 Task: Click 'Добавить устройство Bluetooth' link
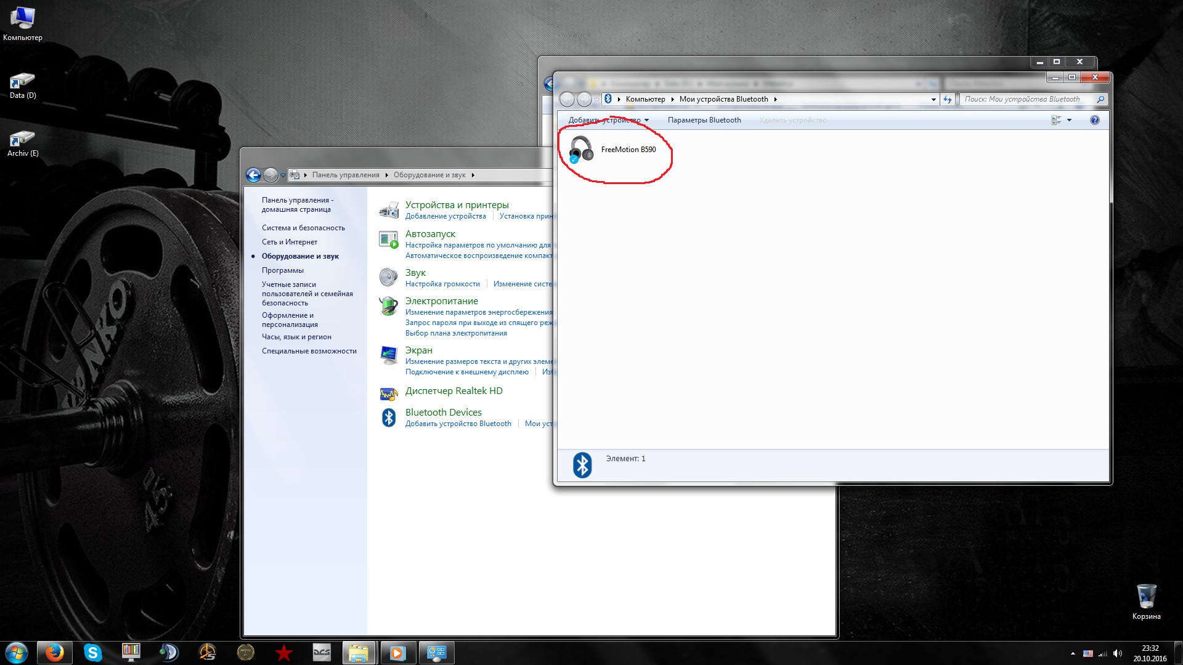point(458,424)
